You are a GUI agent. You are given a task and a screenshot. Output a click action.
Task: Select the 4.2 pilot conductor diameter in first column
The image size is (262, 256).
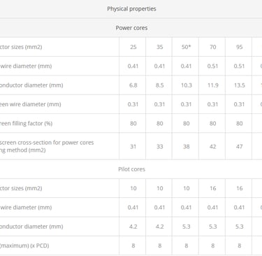(133, 227)
